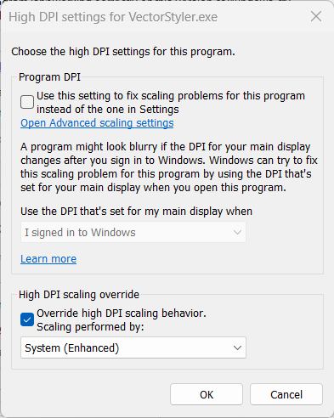Open the System (Enhanced) dropdown

[x=133, y=347]
